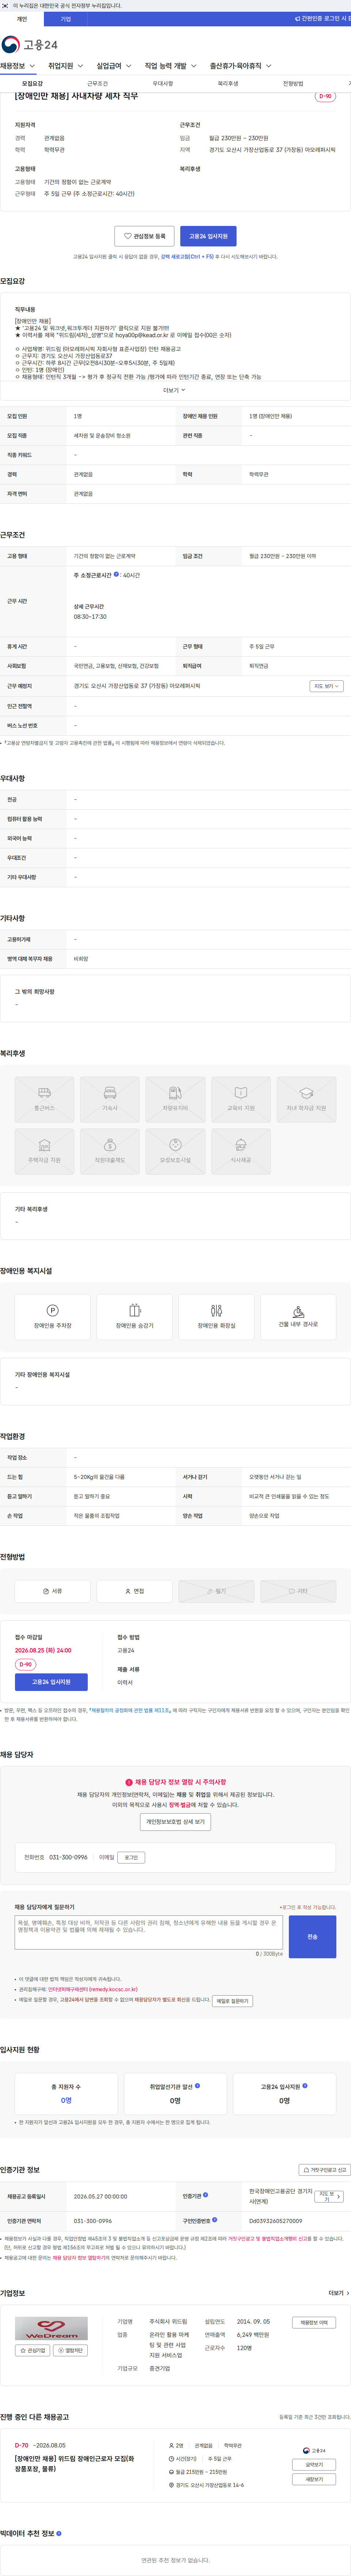Apply with top 고용24 입사지원 button

[x=208, y=236]
